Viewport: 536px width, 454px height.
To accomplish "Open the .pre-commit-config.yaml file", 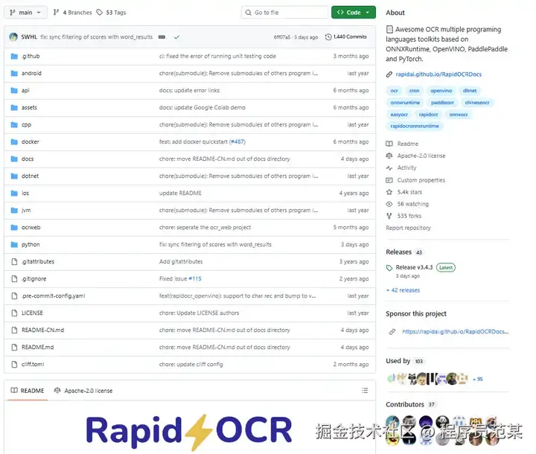I will 53,295.
